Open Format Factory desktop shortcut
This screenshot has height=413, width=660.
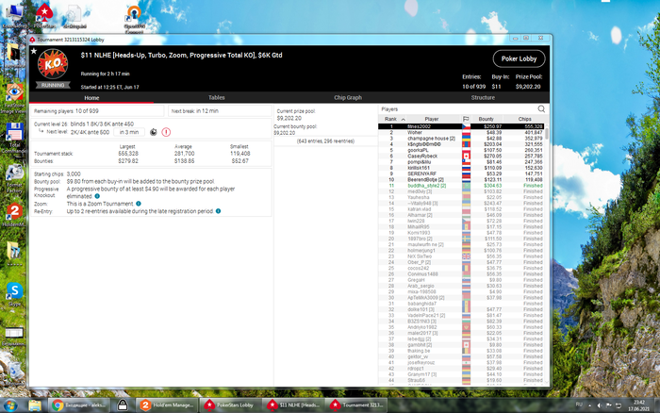(x=14, y=178)
